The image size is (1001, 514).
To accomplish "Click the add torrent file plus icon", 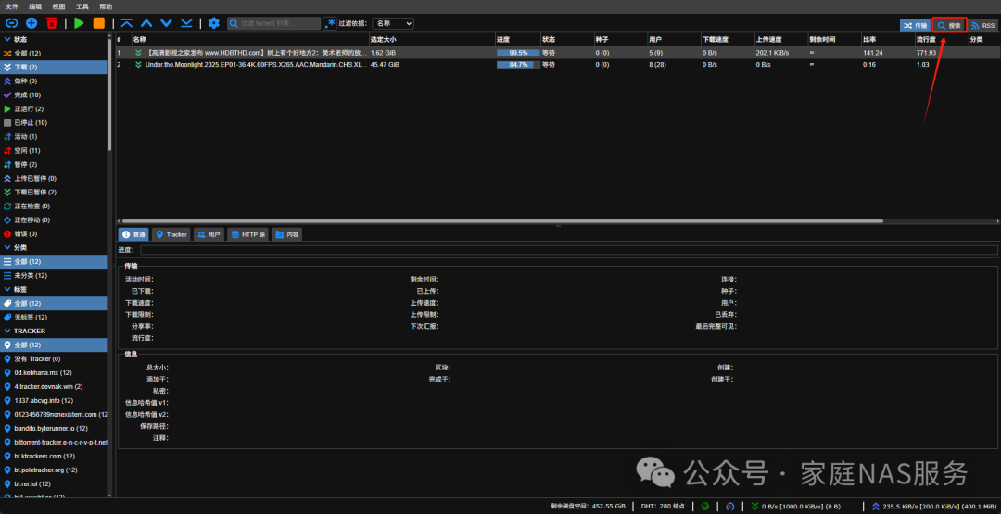I will pyautogui.click(x=32, y=22).
